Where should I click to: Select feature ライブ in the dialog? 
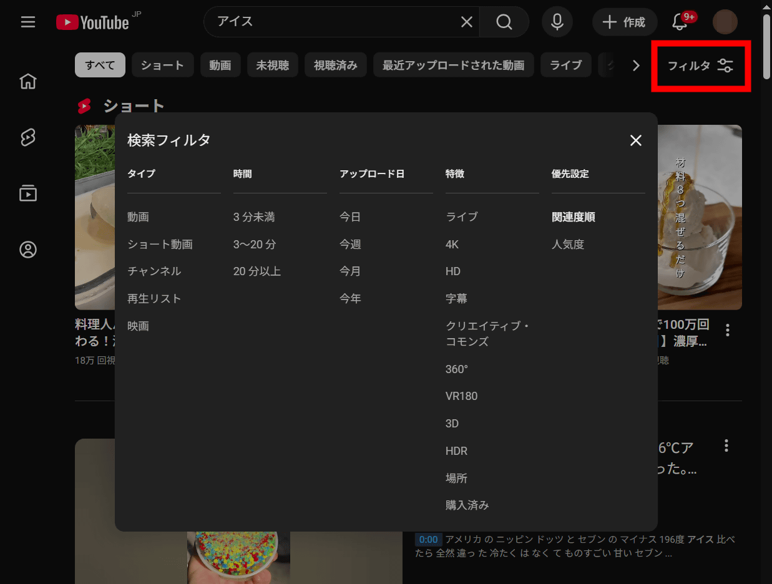[462, 217]
